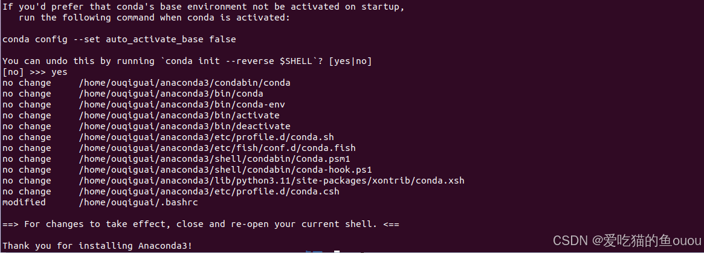Click the bin/deactivate path
This screenshot has width=704, height=253.
click(x=184, y=126)
